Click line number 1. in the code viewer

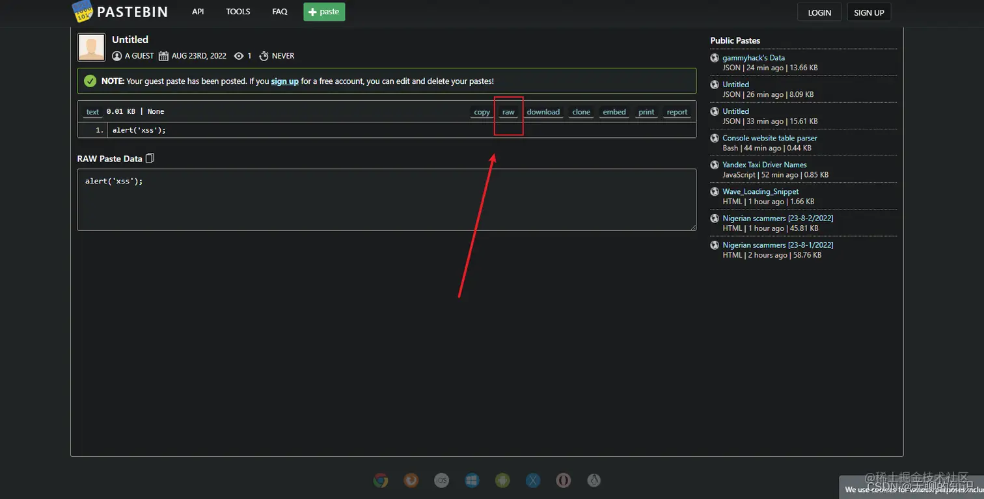100,130
